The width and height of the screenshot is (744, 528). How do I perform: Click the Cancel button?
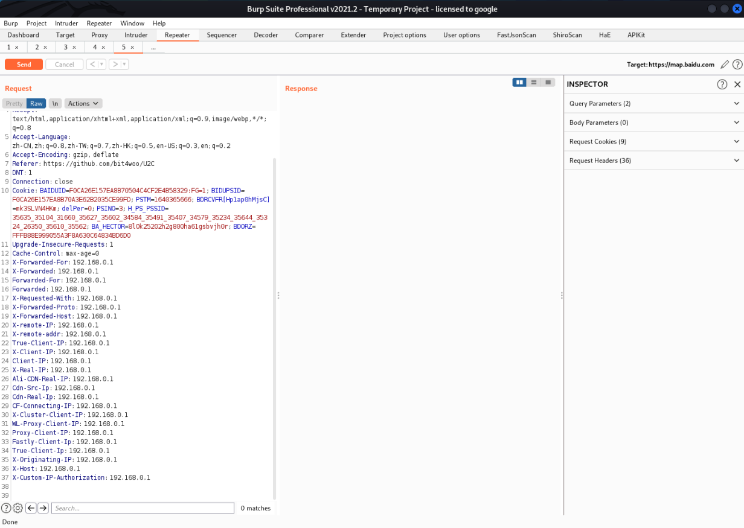(65, 65)
